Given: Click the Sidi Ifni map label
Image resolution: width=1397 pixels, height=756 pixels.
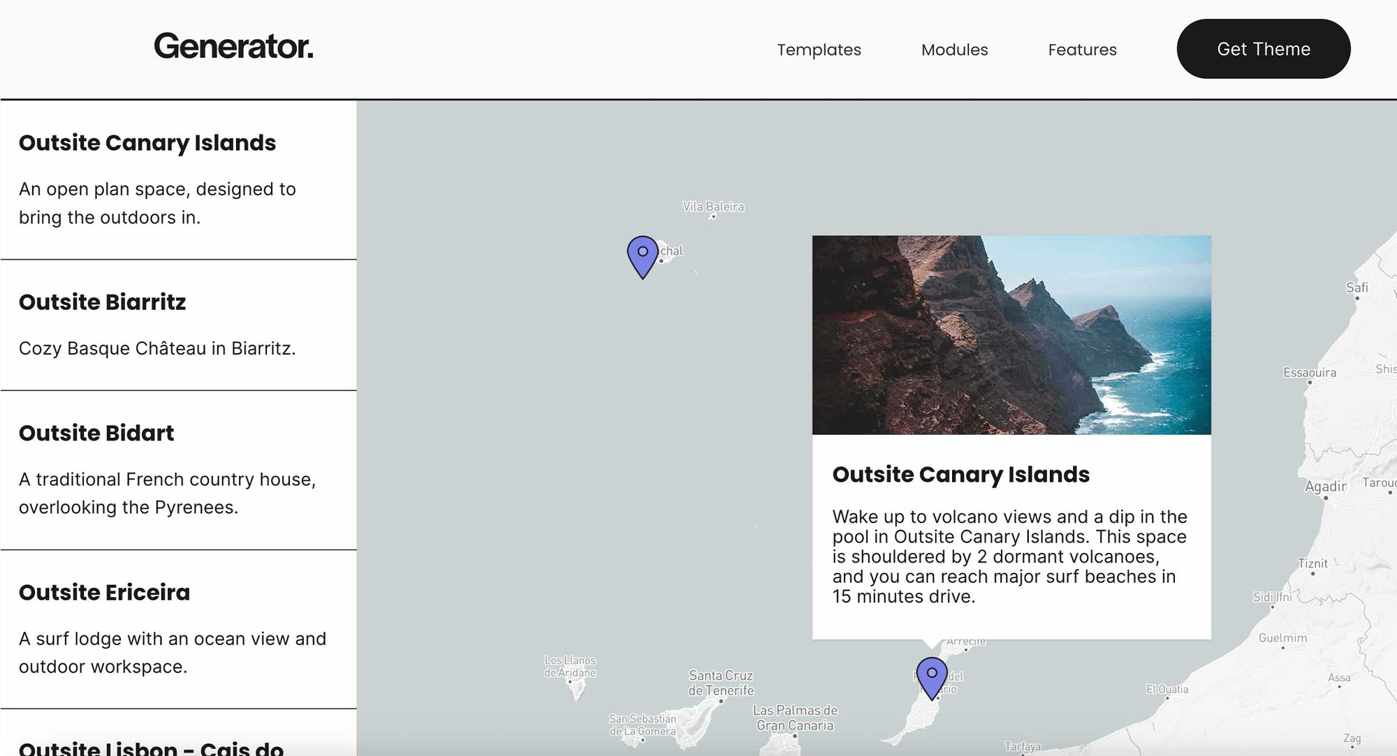Looking at the screenshot, I should pos(1272,597).
